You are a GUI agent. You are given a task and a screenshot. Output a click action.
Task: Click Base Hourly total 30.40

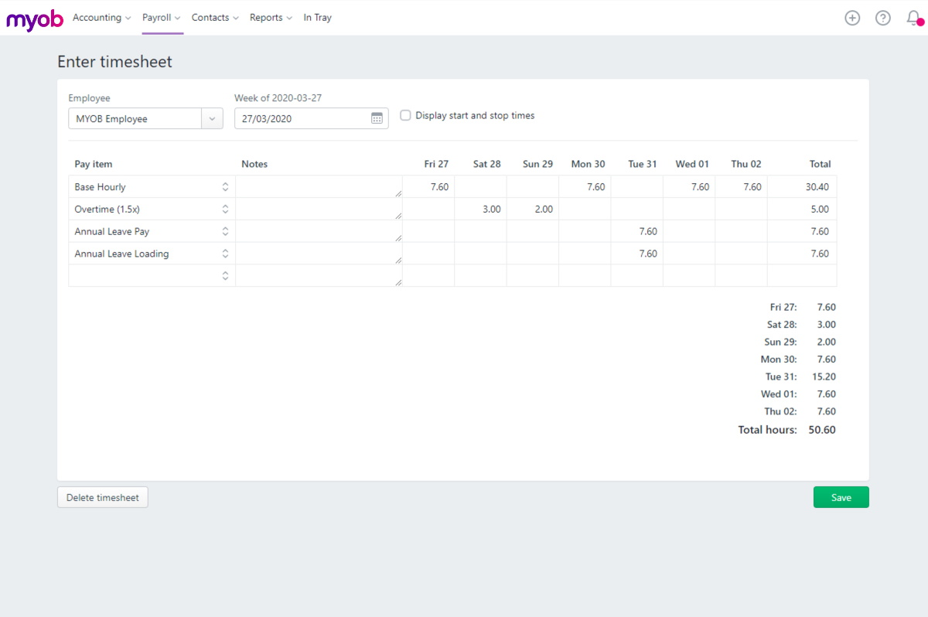pyautogui.click(x=818, y=187)
